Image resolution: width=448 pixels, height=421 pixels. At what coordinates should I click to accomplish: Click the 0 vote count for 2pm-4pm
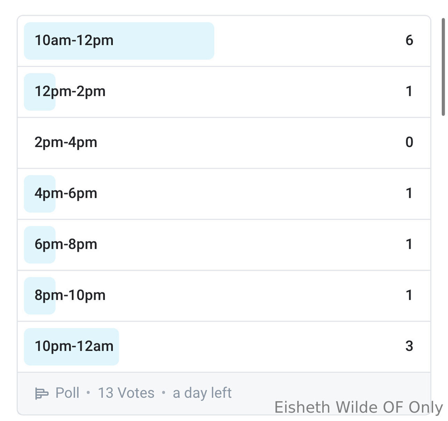tap(409, 143)
